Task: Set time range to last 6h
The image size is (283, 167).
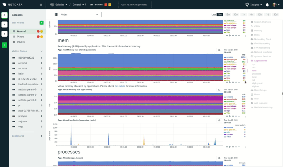Action: coord(252,14)
